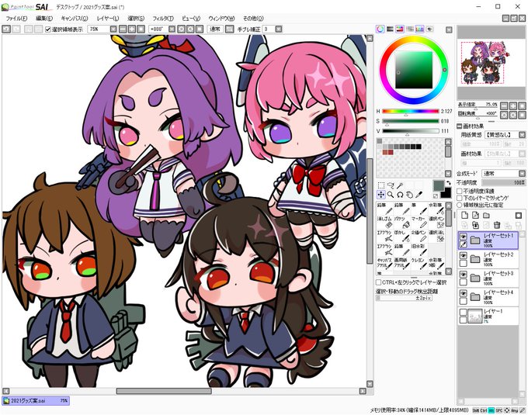Open the 用紙質感 paper texture dropdown
This screenshot has height=415, width=528.
[522, 135]
